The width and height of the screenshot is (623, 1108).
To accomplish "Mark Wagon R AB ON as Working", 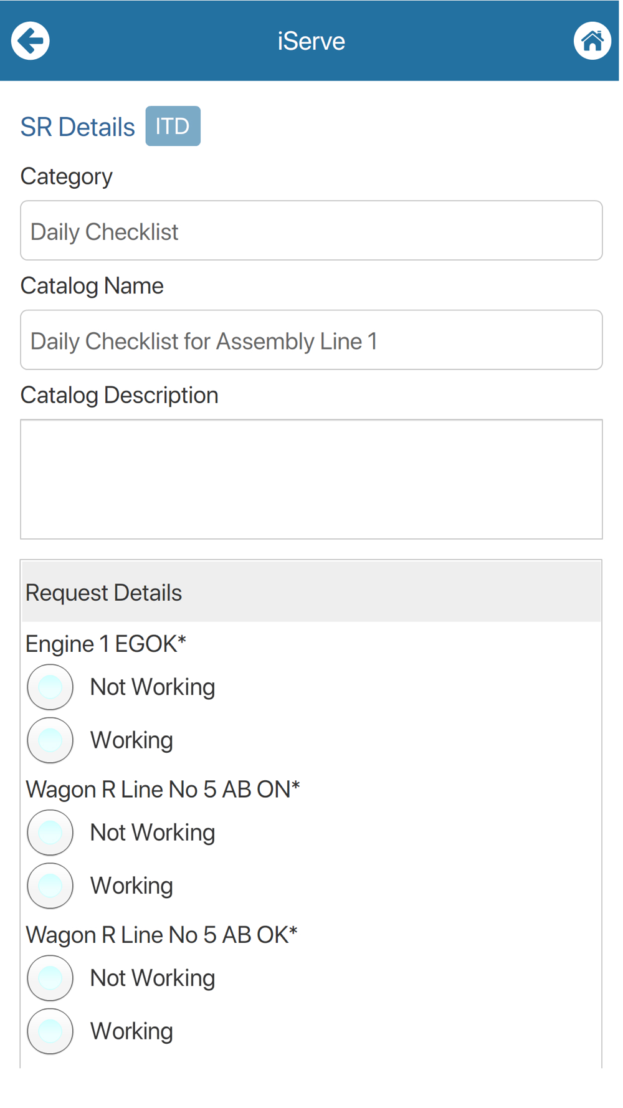I will coord(50,886).
